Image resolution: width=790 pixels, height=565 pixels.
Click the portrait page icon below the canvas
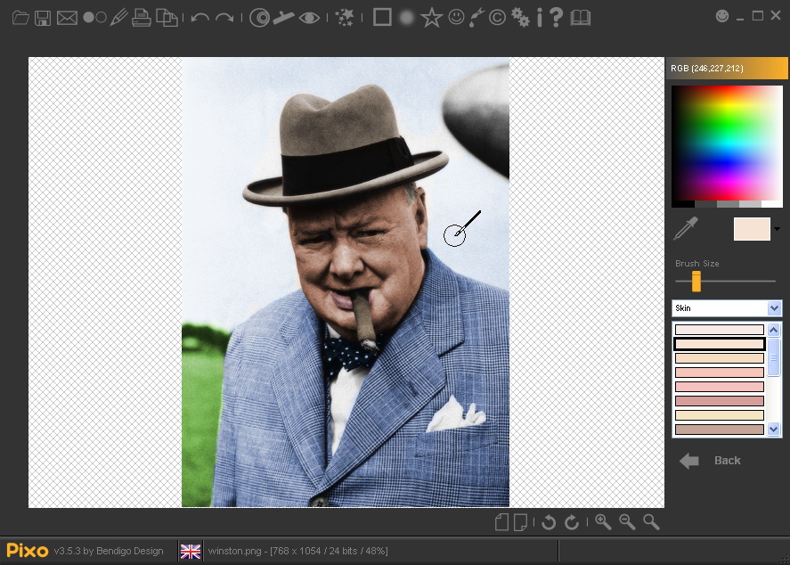[x=501, y=522]
